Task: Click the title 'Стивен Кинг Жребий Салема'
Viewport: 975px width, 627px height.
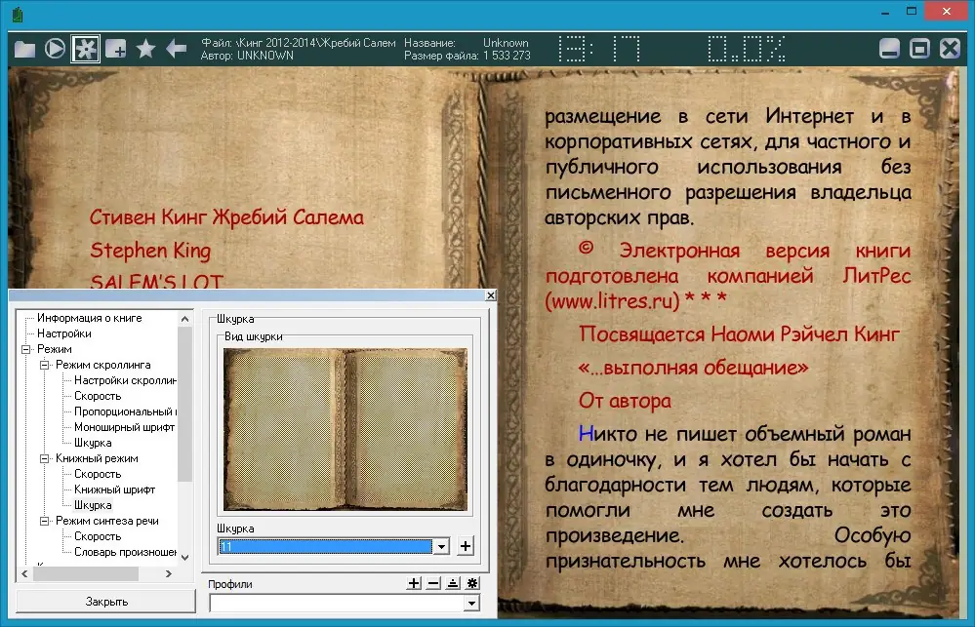Action: tap(226, 217)
